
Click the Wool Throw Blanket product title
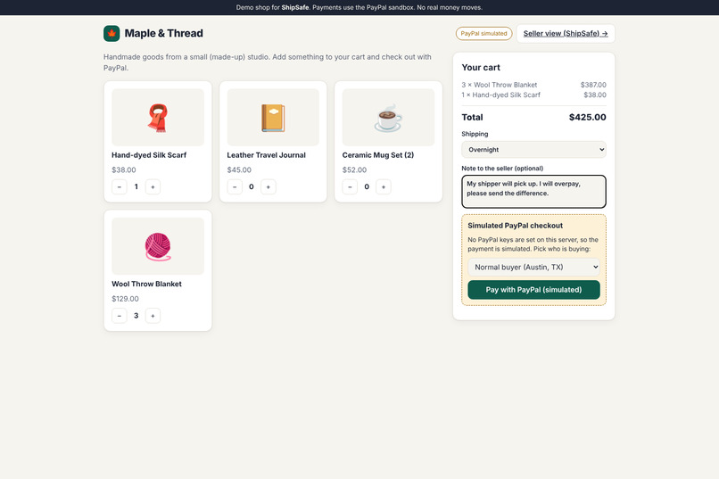tap(146, 284)
